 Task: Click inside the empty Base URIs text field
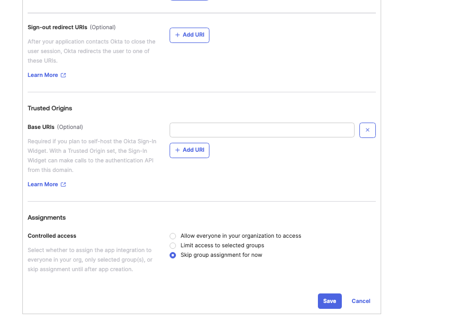262,130
